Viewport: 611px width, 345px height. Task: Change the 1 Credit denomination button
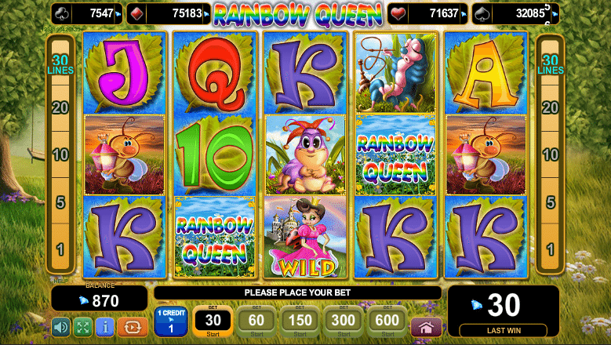(171, 321)
